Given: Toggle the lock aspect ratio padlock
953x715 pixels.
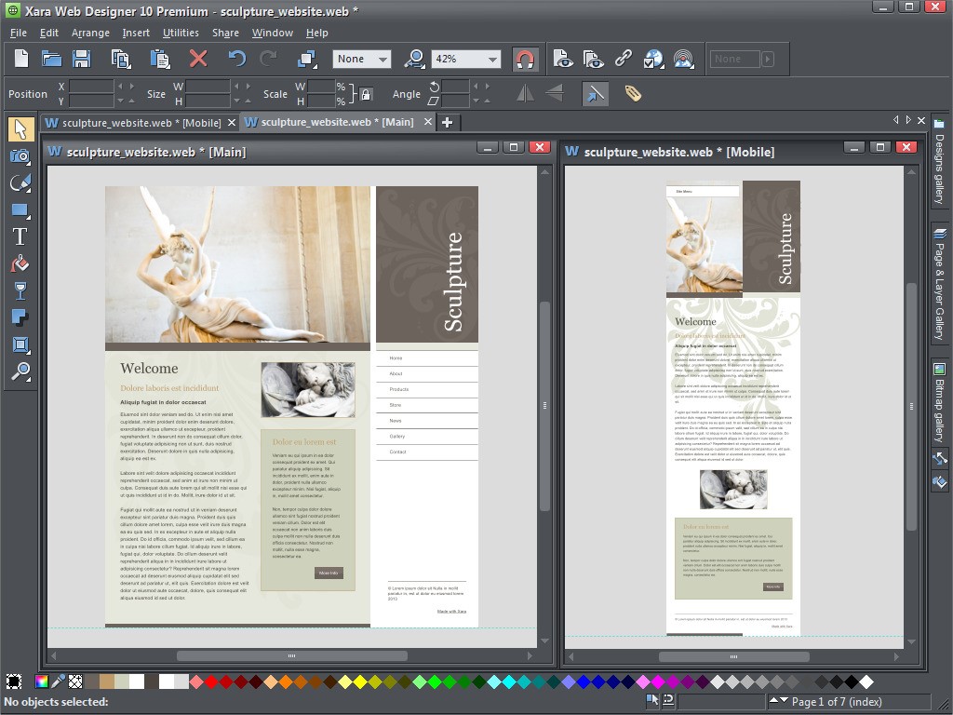Looking at the screenshot, I should [366, 94].
